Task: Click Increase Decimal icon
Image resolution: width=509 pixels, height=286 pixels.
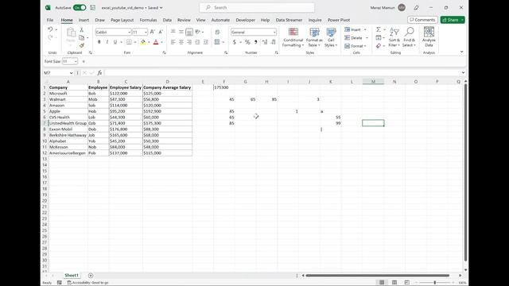Action: 265,42
